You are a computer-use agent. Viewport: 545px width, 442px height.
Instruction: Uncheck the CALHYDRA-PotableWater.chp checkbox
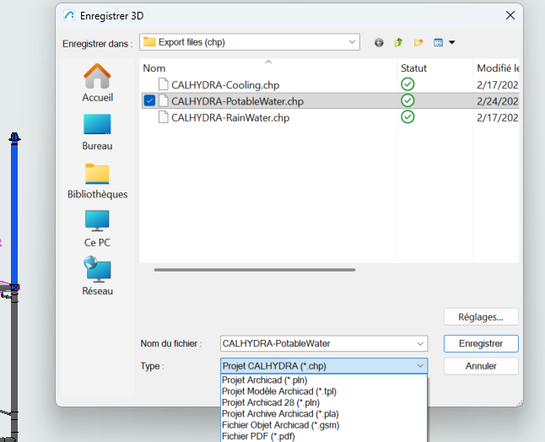[x=149, y=100]
